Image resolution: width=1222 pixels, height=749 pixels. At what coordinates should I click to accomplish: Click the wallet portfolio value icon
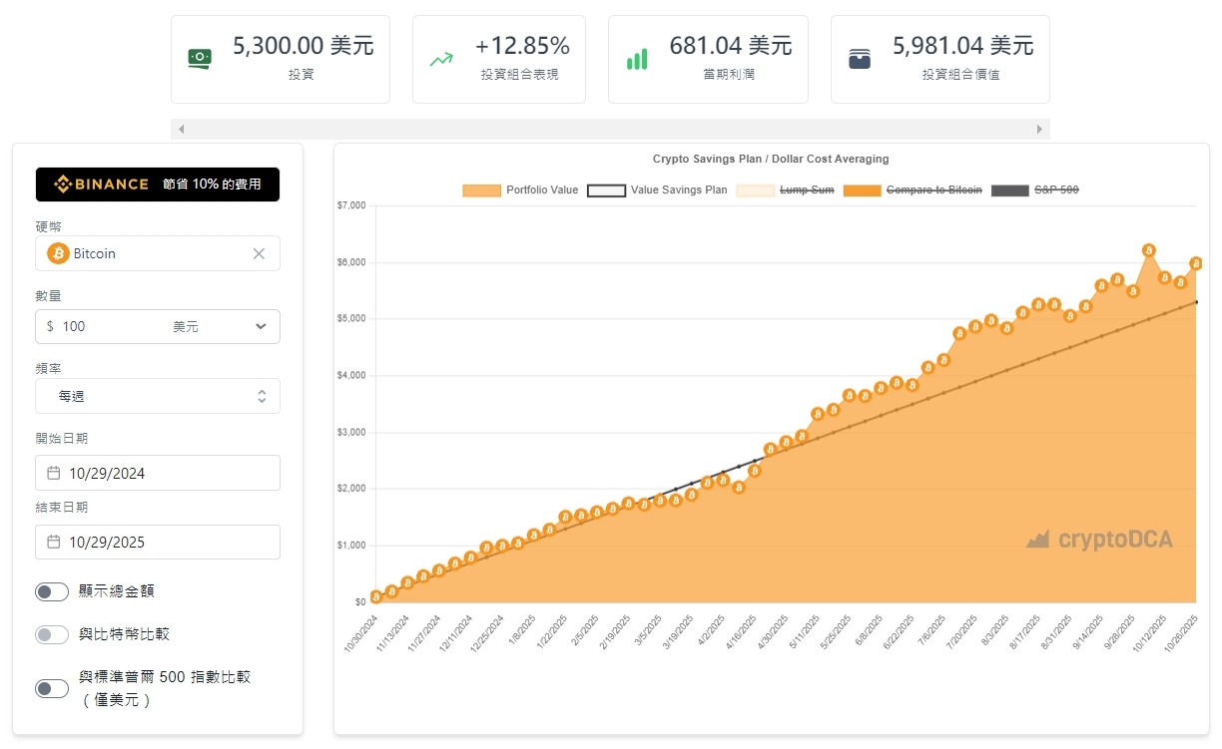860,59
